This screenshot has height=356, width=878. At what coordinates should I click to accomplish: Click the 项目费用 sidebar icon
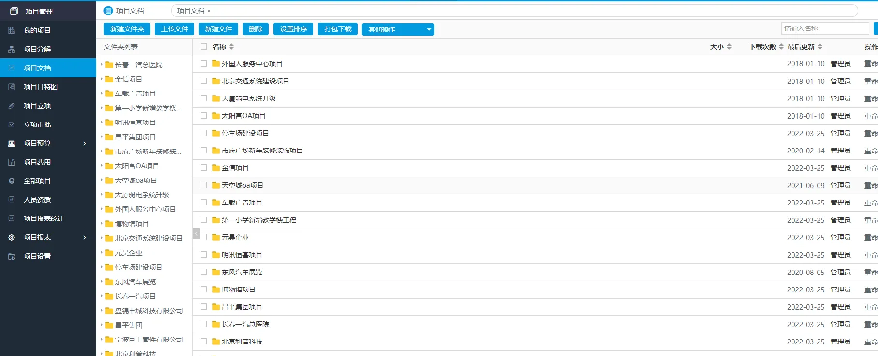pyautogui.click(x=12, y=162)
